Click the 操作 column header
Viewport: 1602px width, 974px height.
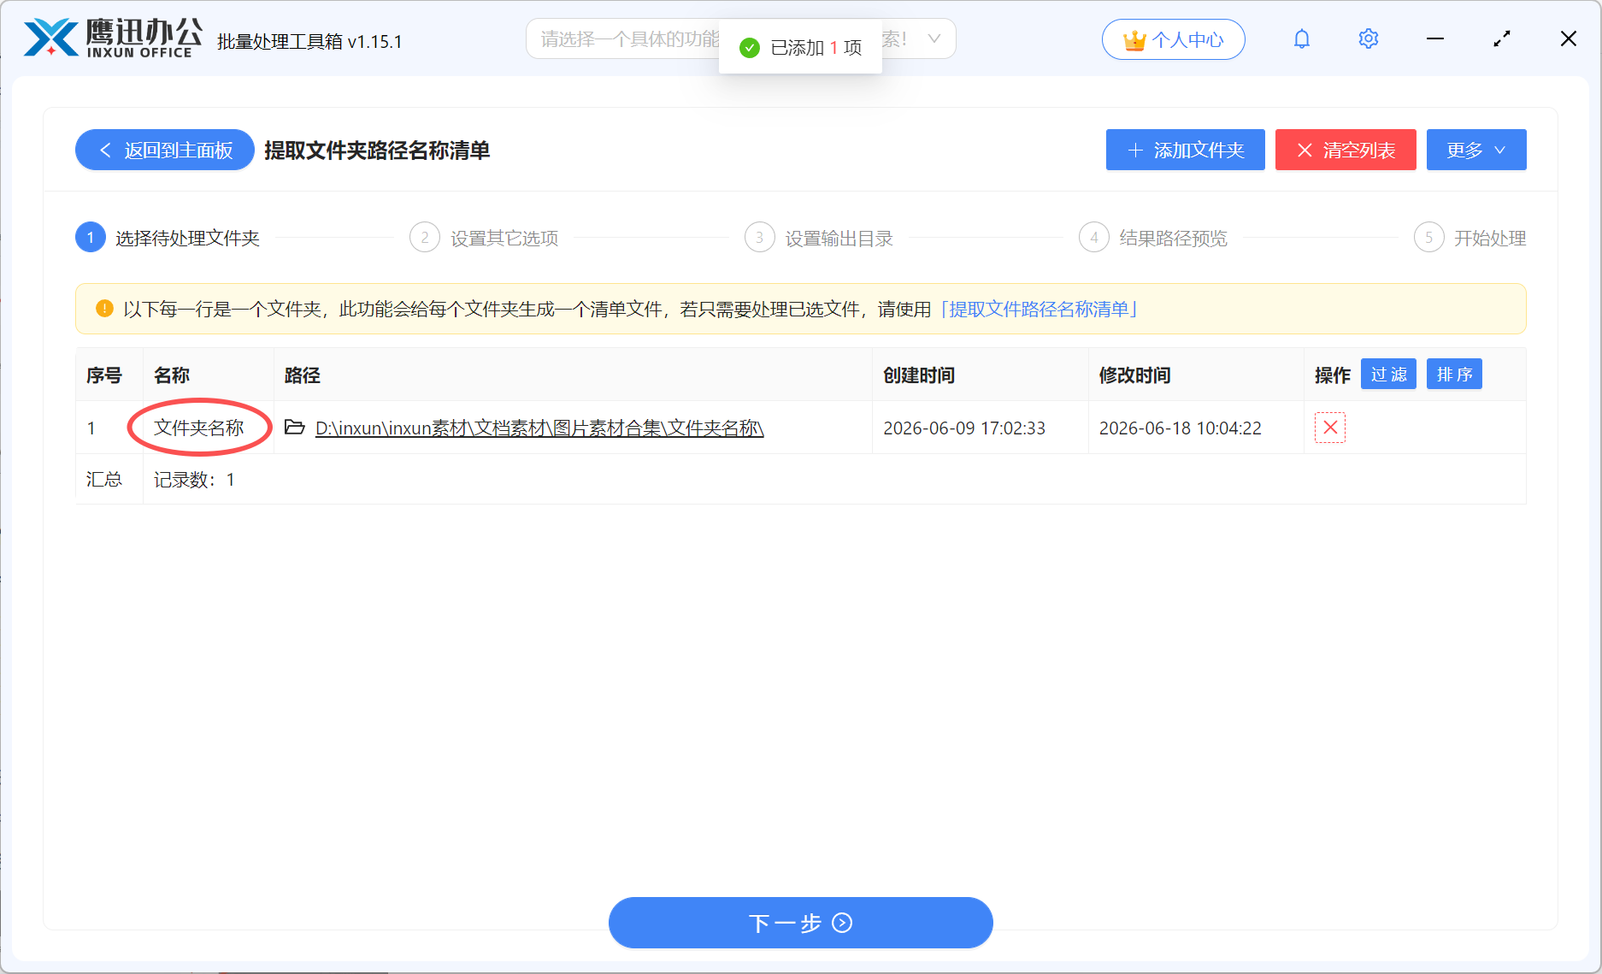click(1332, 375)
